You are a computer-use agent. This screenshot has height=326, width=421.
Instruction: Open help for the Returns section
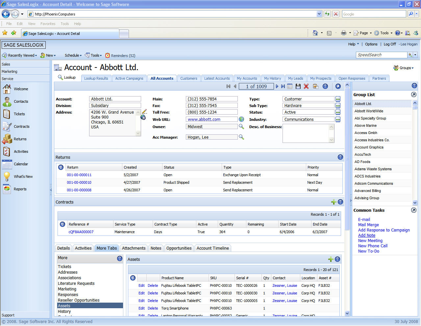[x=340, y=157]
